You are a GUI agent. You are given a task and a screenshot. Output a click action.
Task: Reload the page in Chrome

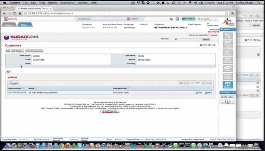point(15,13)
